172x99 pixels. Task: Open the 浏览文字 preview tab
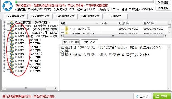(89, 42)
